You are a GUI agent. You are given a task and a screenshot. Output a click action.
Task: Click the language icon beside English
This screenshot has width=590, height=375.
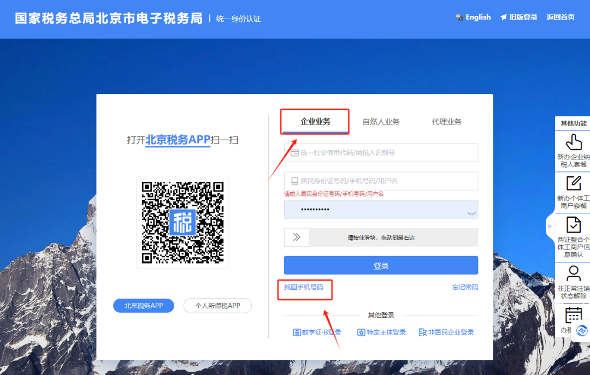(459, 17)
